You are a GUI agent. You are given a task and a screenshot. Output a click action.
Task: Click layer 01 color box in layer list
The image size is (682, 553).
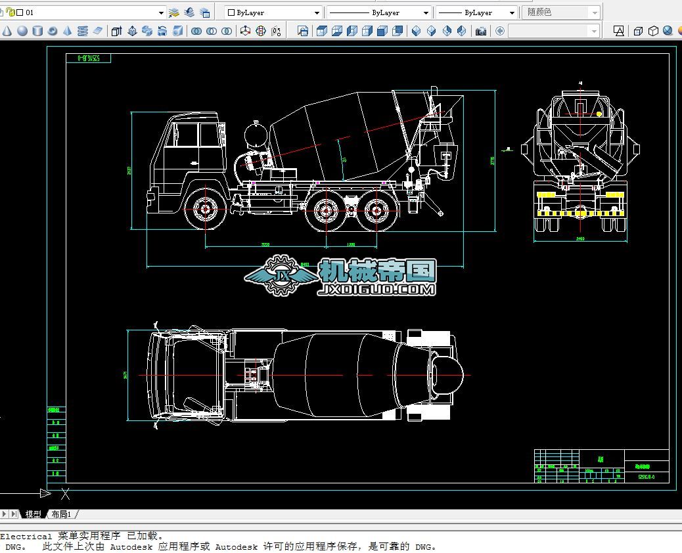pyautogui.click(x=20, y=12)
